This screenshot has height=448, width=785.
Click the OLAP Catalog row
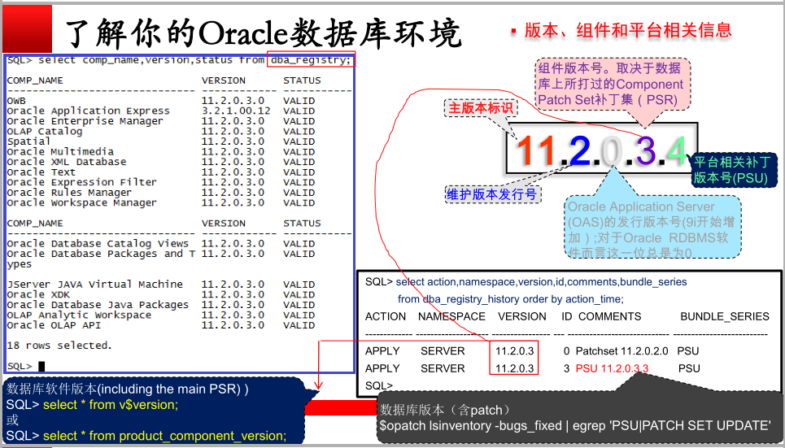[161, 131]
